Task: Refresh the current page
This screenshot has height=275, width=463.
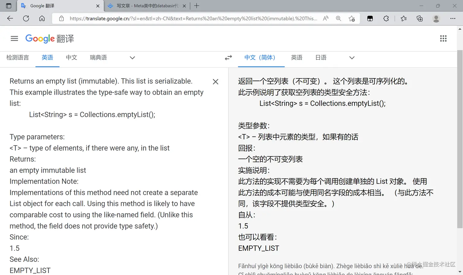Action: coord(26,18)
